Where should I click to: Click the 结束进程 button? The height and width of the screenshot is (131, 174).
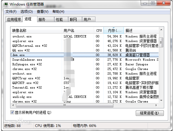149,113
